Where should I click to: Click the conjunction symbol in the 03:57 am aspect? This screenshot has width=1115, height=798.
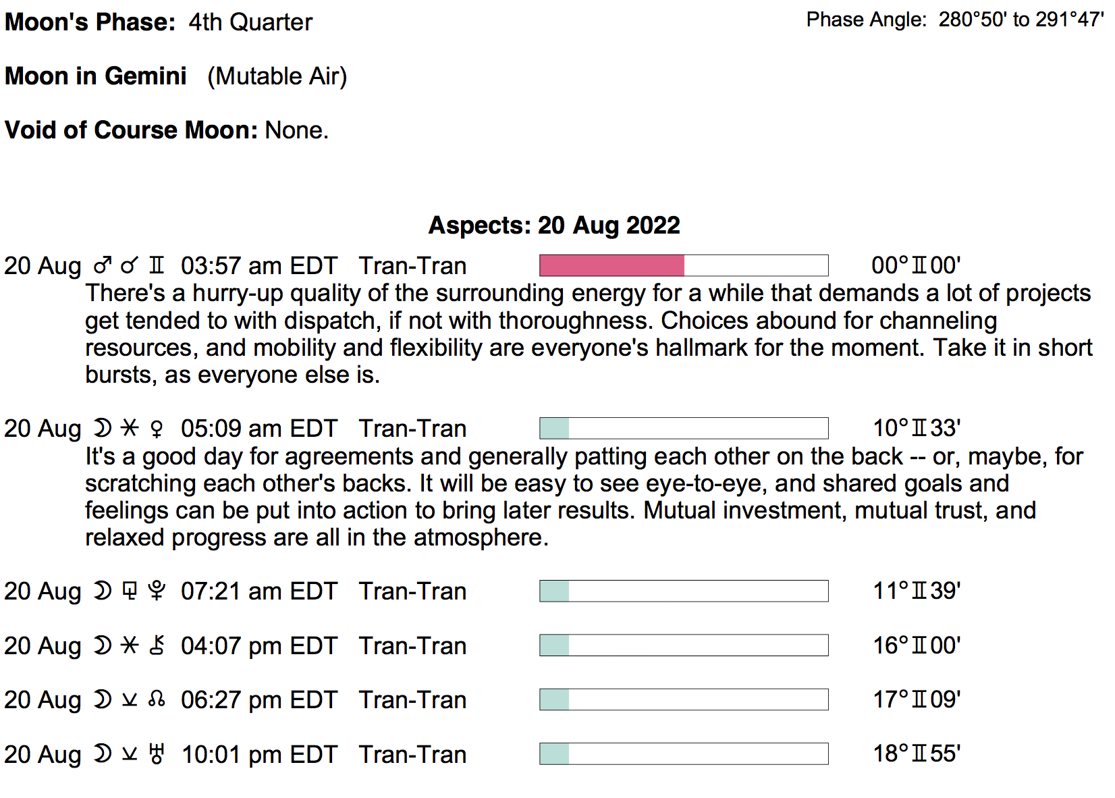pos(129,266)
